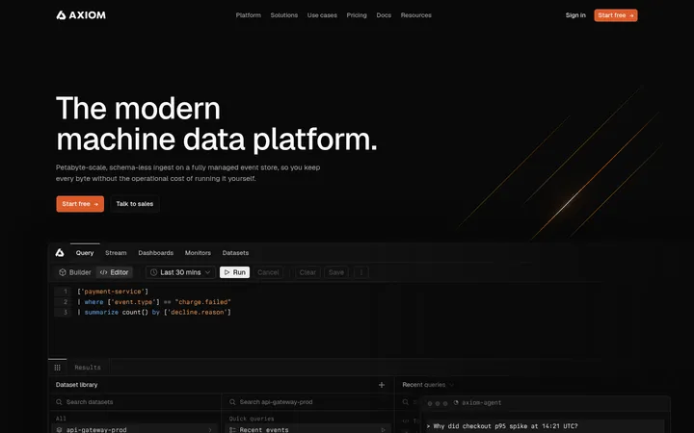Switch to Editor mode
The height and width of the screenshot is (433, 694).
(x=114, y=272)
